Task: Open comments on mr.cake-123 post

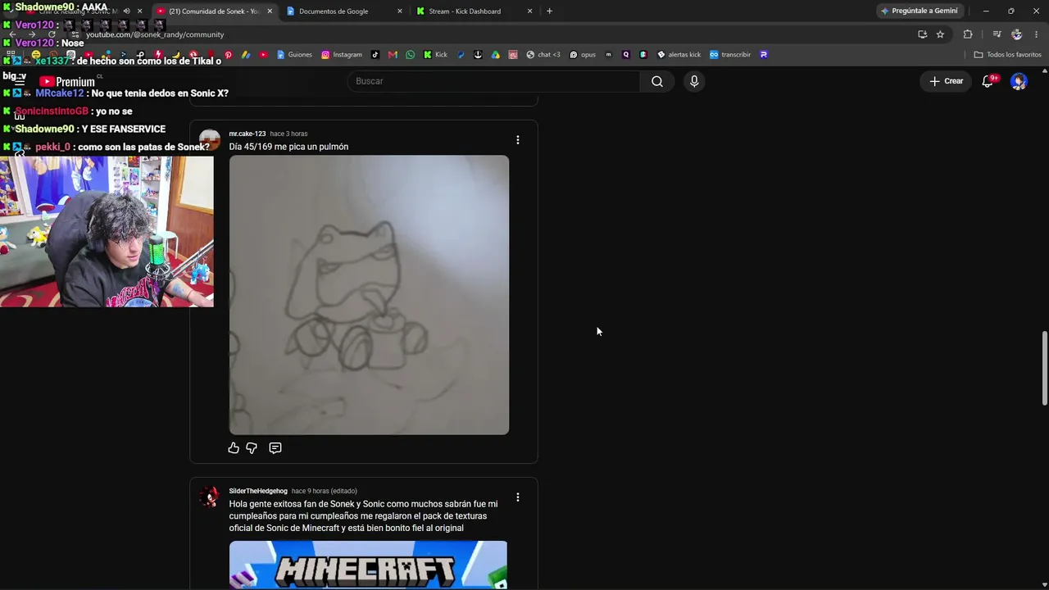Action: click(x=275, y=448)
